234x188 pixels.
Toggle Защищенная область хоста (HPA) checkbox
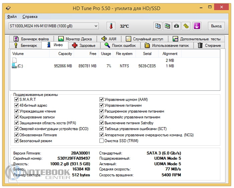pos(16,123)
